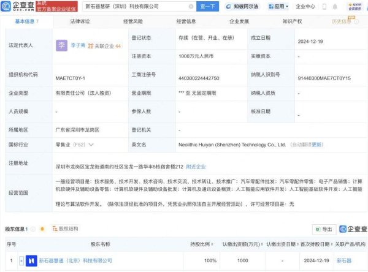The width and height of the screenshot is (368, 272).
Task: Click the Qcc.com logo
Action: (x=17, y=6)
